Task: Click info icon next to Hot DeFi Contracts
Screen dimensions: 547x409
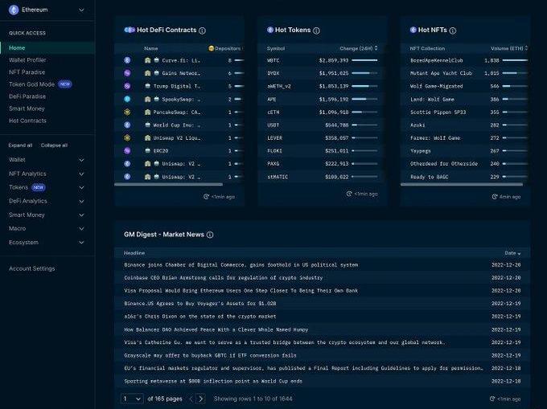Action: tap(204, 31)
